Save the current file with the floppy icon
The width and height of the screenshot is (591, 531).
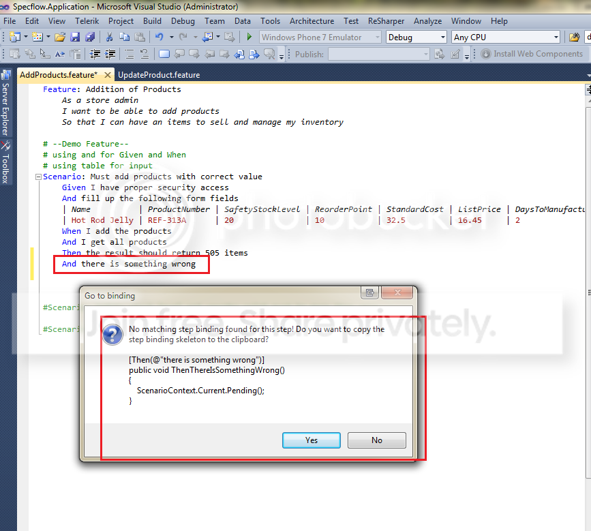click(75, 37)
